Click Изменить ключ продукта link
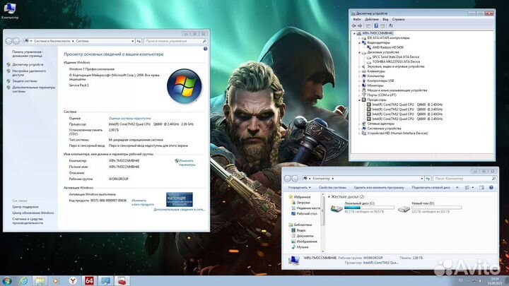Image resolution: width=509 pixels, height=286 pixels. pyautogui.click(x=143, y=203)
